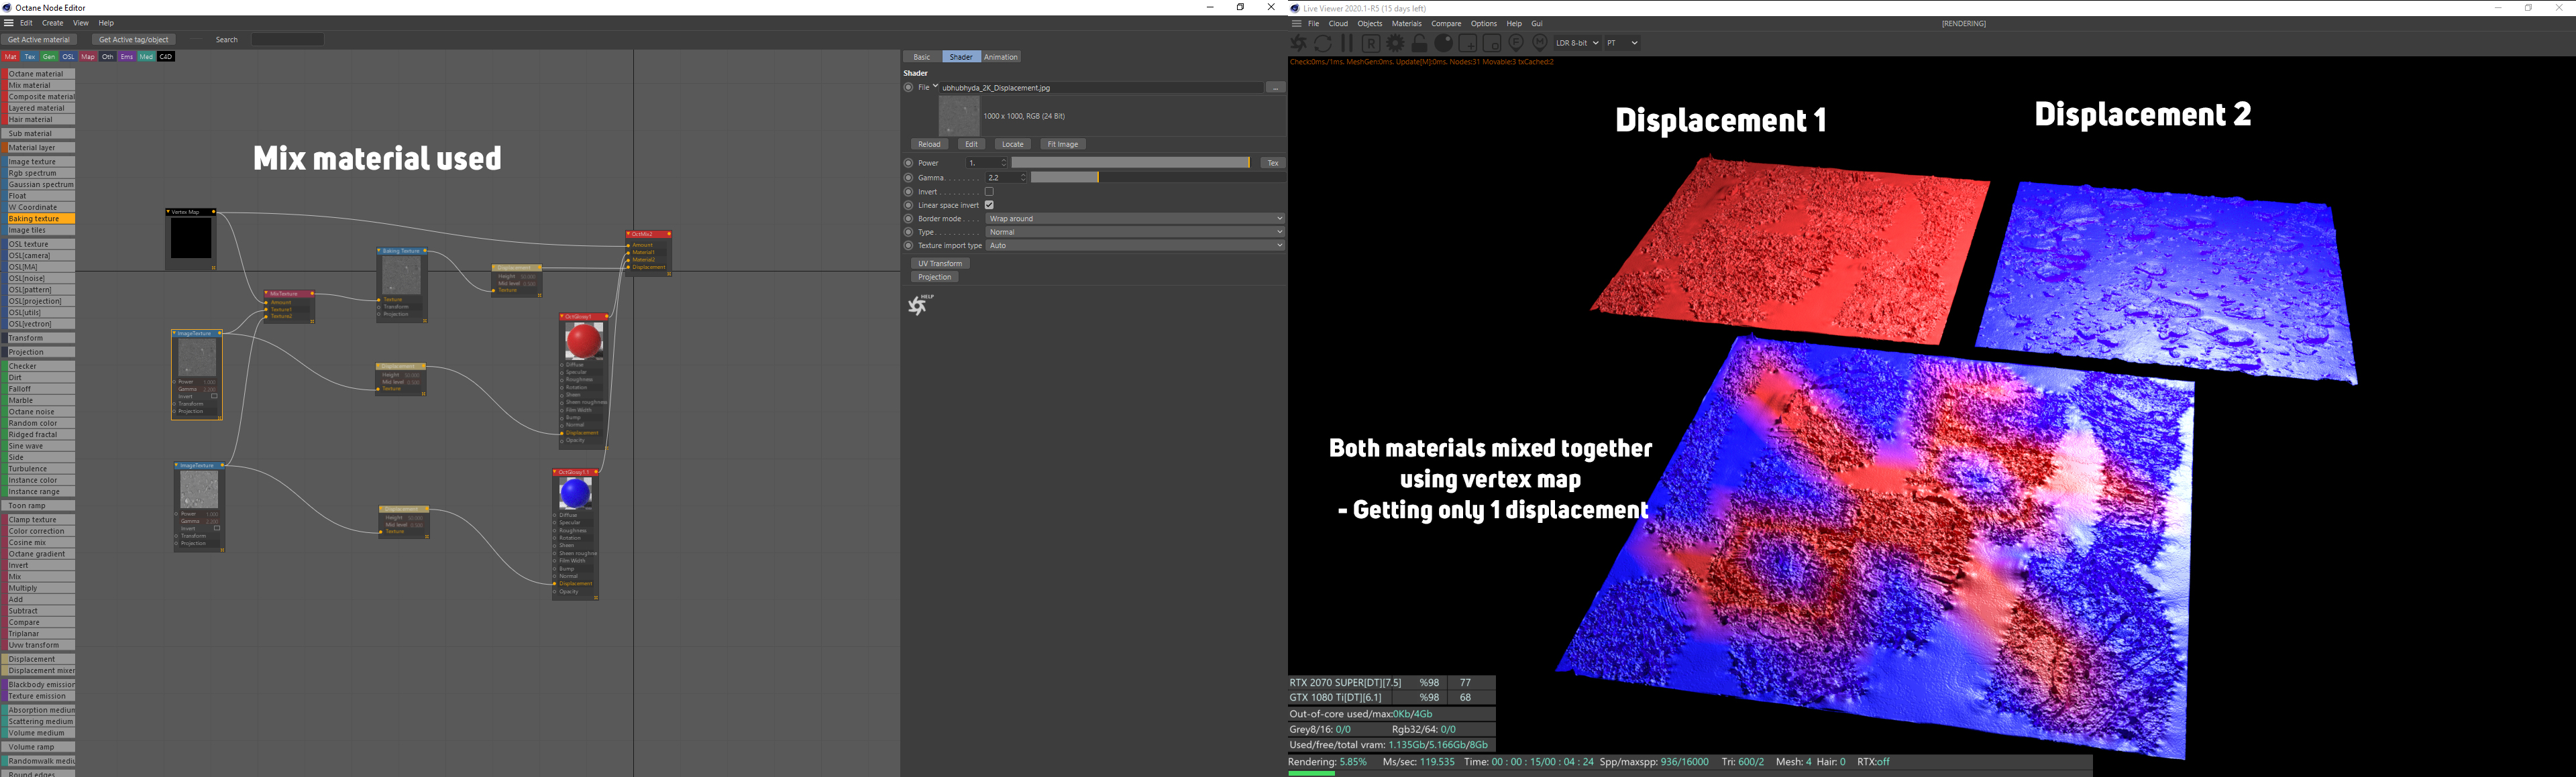
Task: Switch to the Animation tab
Action: click(x=1000, y=57)
